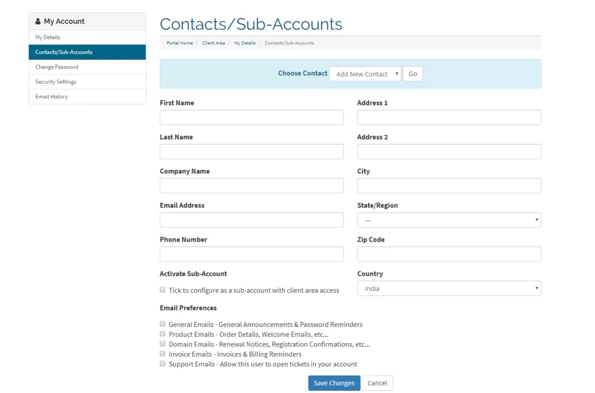Image resolution: width=595 pixels, height=393 pixels.
Task: Click the person icon next to My Account
Action: [x=37, y=21]
